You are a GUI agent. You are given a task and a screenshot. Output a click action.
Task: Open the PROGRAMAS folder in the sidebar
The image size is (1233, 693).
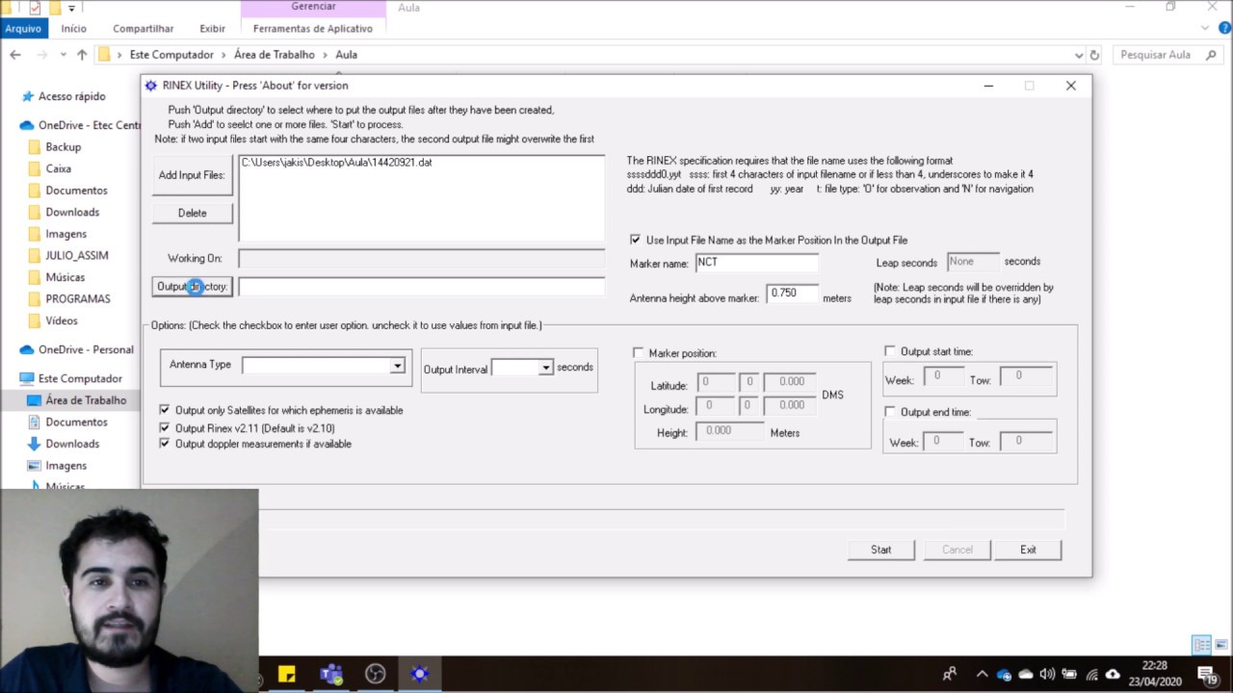78,298
